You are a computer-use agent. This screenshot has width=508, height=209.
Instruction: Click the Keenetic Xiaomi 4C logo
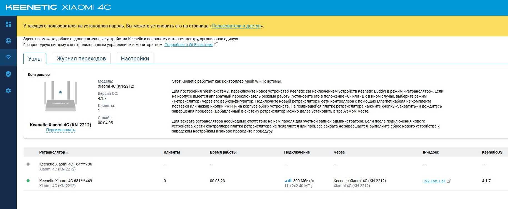(58, 7)
